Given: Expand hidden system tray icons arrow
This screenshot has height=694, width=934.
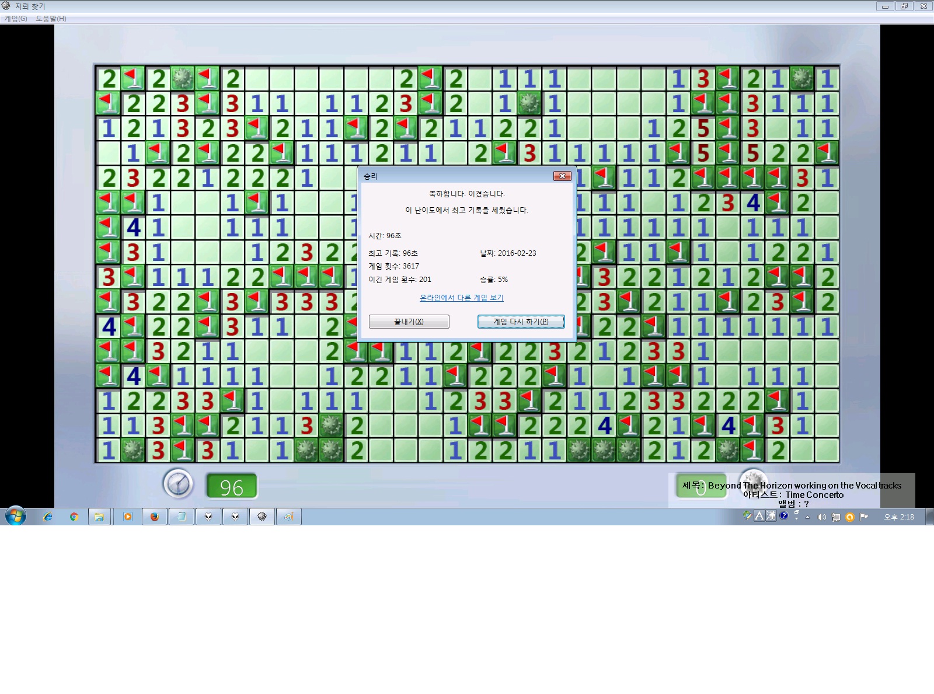Looking at the screenshot, I should [807, 517].
